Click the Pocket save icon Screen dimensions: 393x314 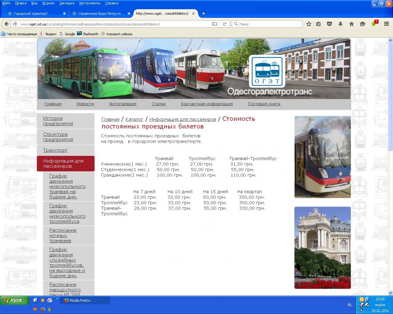329,24
